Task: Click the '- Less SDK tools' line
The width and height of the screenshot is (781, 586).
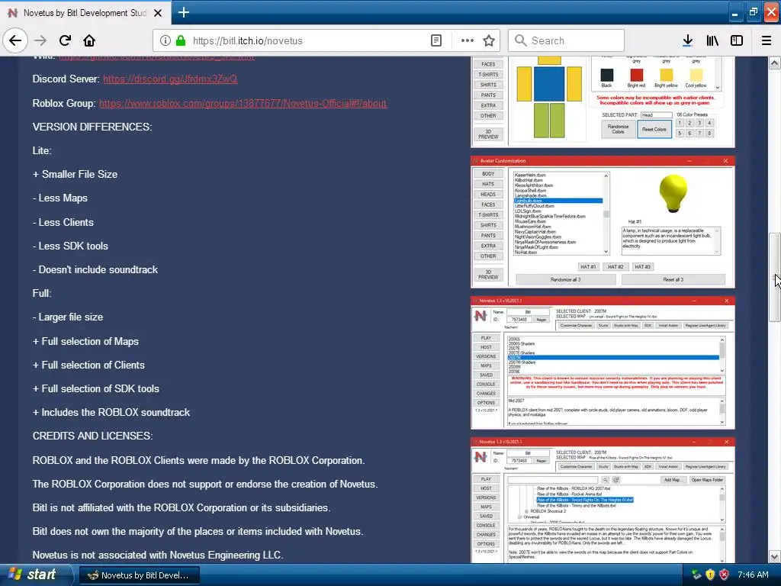Action: tap(70, 246)
